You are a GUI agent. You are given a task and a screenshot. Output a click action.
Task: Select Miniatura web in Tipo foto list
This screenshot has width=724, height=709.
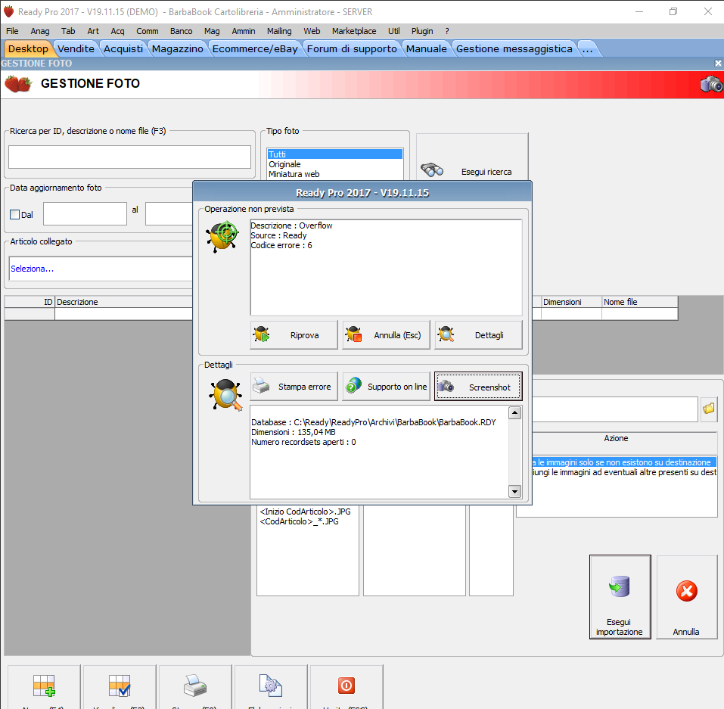tap(334, 174)
